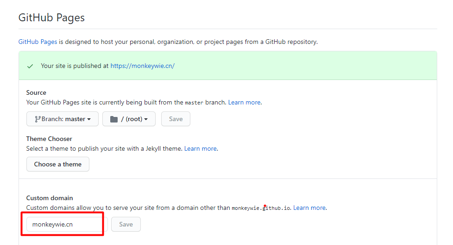Expand the / (root) folder dropdown

(129, 119)
